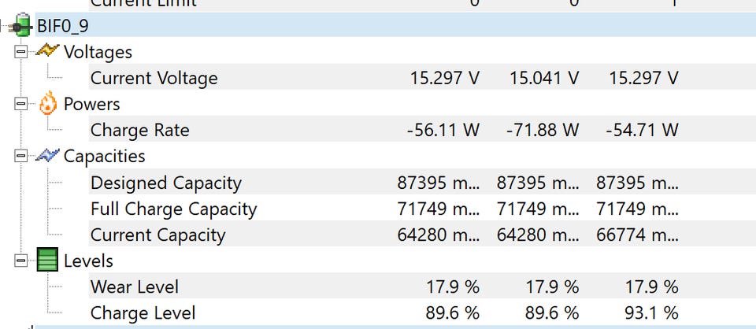Image resolution: width=756 pixels, height=329 pixels.
Task: Collapse the Levels tree node
Action: 20,261
